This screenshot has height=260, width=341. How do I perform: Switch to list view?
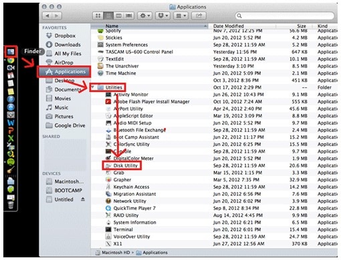[108, 16]
